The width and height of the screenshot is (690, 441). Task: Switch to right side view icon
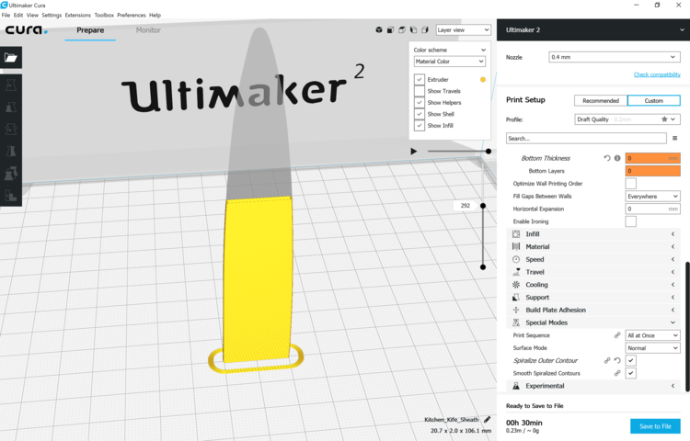click(425, 30)
